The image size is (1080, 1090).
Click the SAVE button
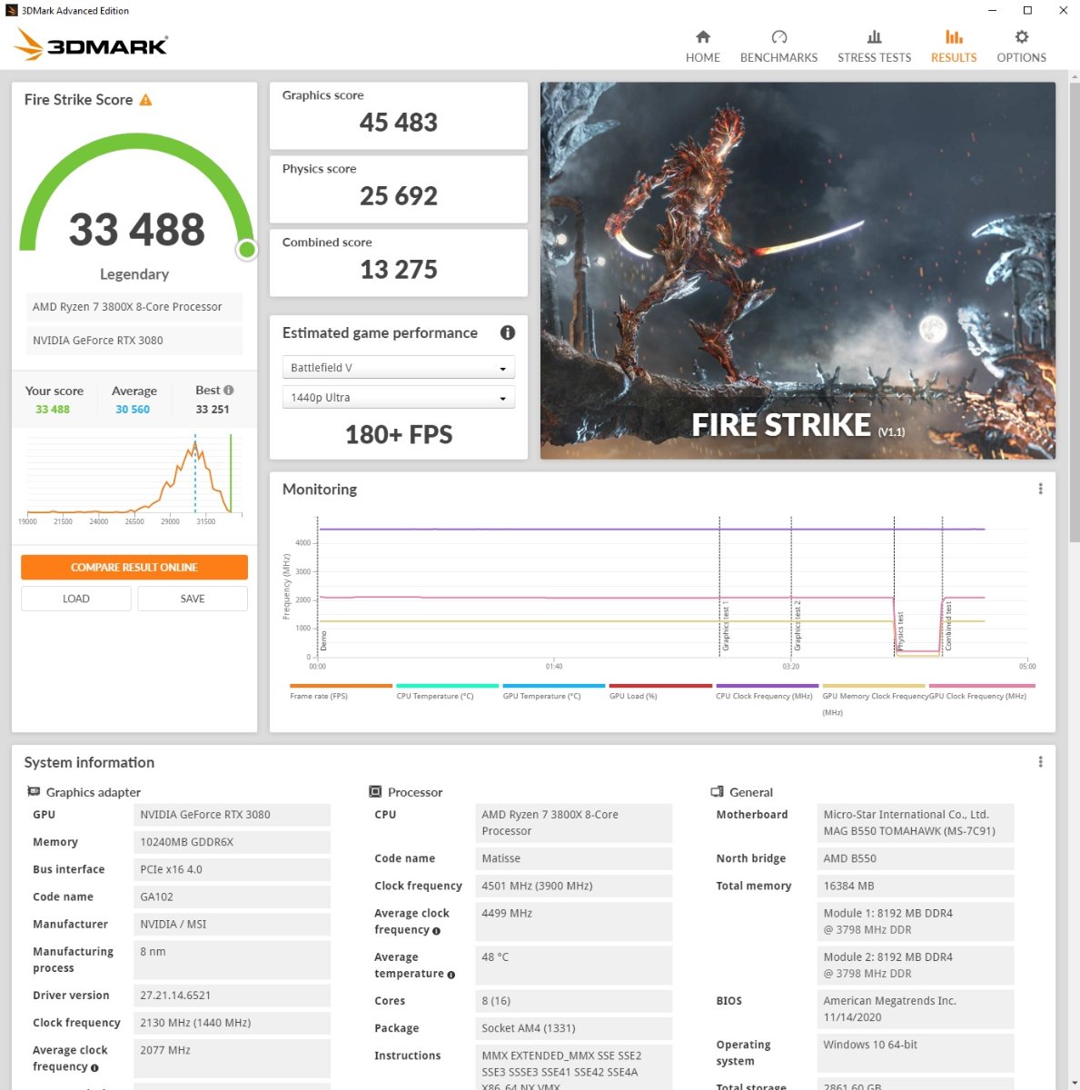pos(193,599)
